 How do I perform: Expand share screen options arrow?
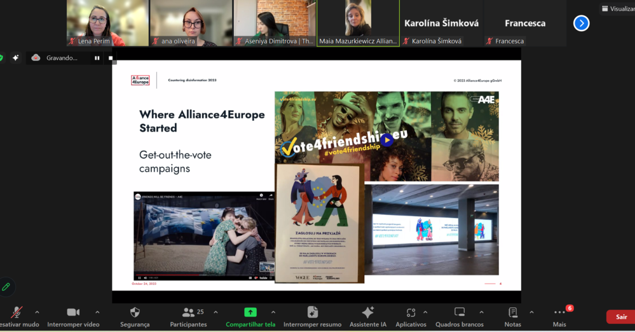(273, 312)
